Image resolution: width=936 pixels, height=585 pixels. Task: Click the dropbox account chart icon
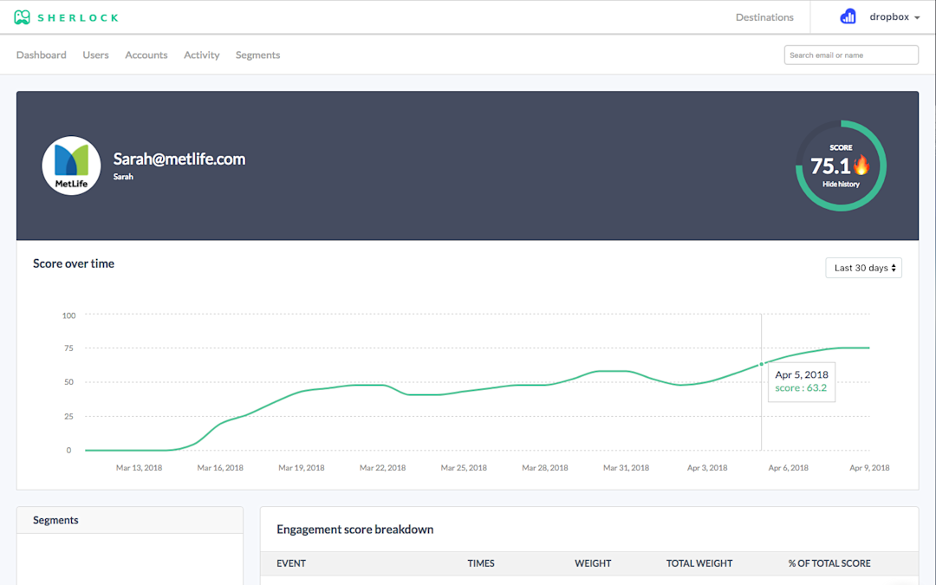(x=848, y=16)
